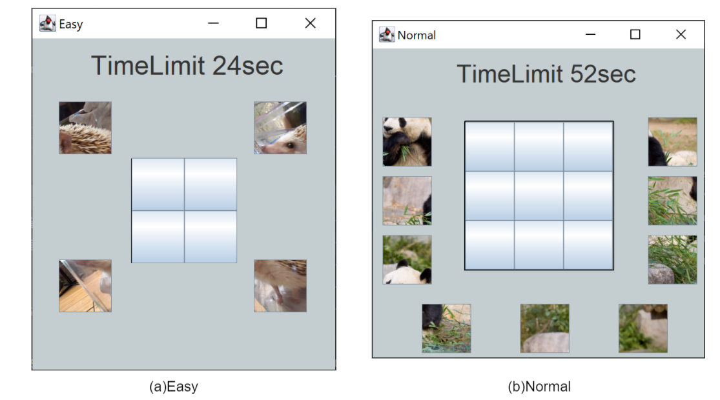720x400 pixels.
Task: Select the hedgehog face piece at top-right
Action: click(280, 128)
